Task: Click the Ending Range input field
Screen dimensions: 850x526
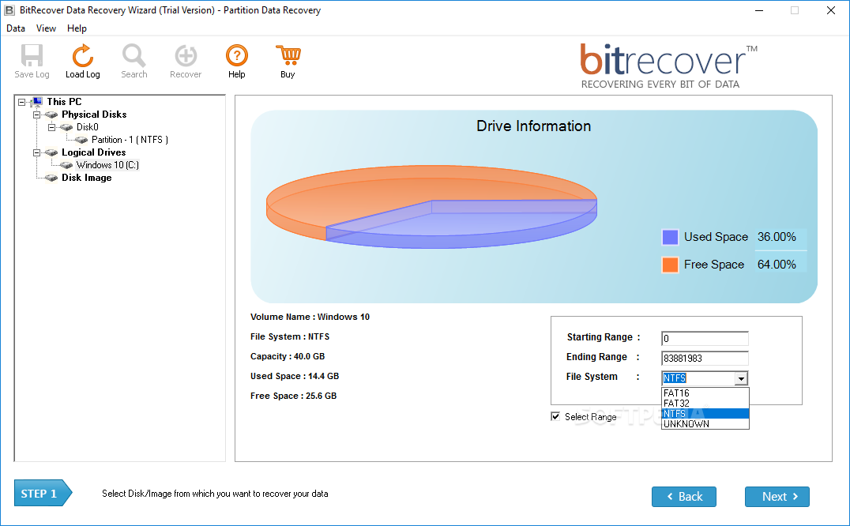Action: coord(705,358)
